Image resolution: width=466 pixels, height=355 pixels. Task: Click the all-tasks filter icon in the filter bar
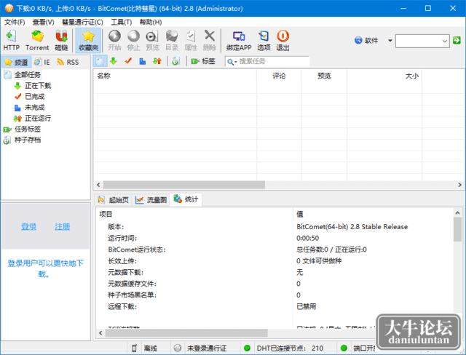point(100,61)
